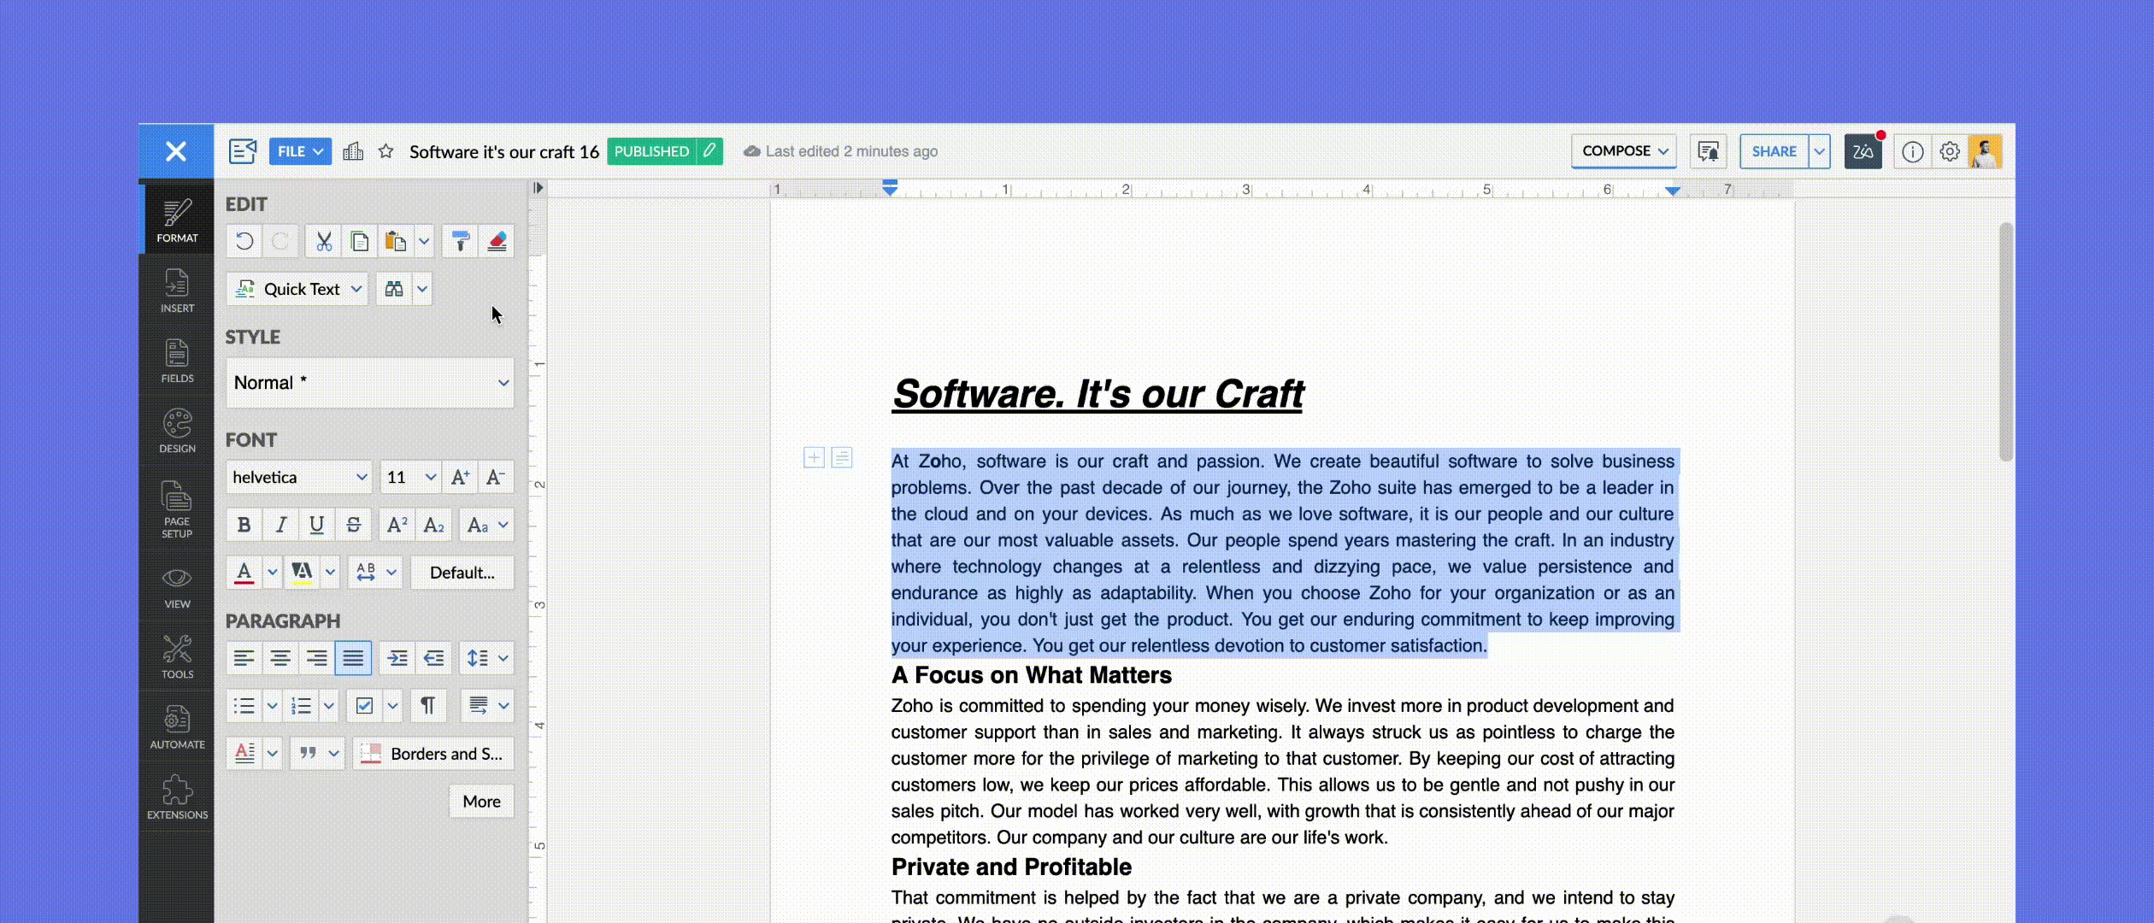Align text right

[316, 657]
